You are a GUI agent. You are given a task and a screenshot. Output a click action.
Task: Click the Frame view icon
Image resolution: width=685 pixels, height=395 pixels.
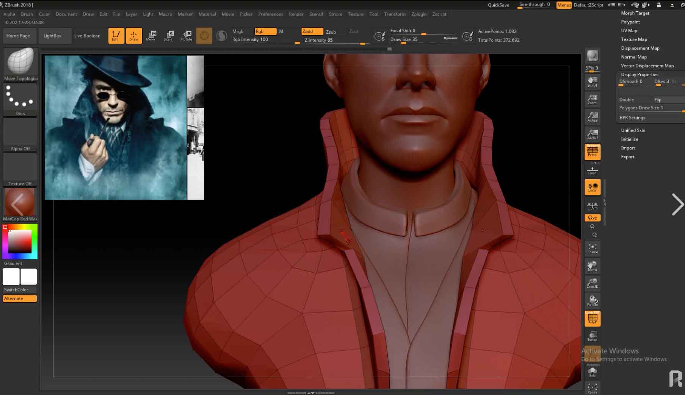coord(592,248)
